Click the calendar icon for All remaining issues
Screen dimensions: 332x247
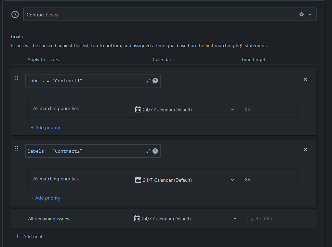(137, 218)
